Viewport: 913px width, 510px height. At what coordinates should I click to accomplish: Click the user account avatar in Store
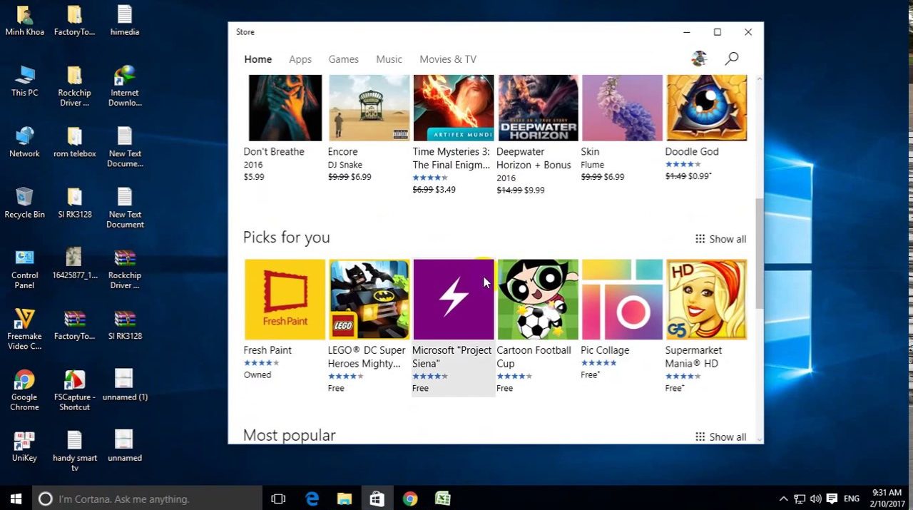click(699, 59)
